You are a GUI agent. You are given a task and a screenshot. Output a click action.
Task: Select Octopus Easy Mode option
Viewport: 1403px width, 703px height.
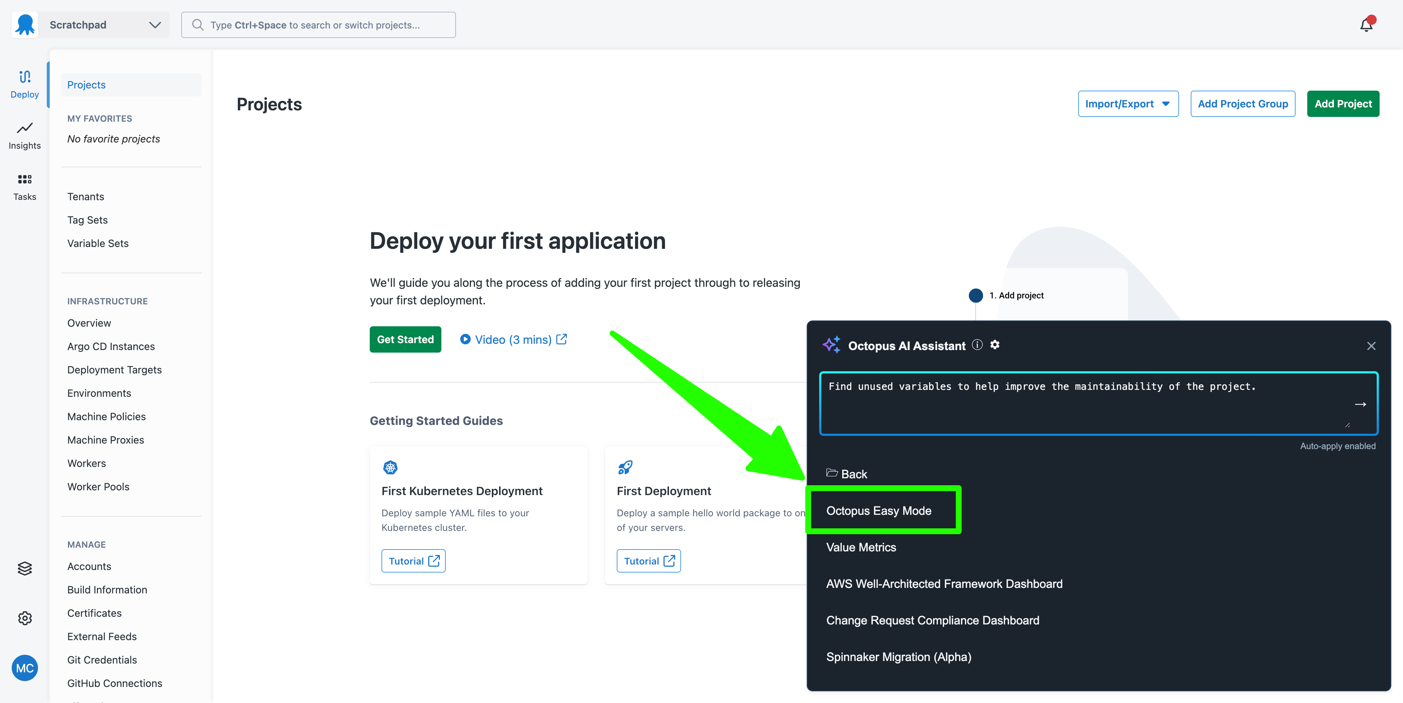878,511
